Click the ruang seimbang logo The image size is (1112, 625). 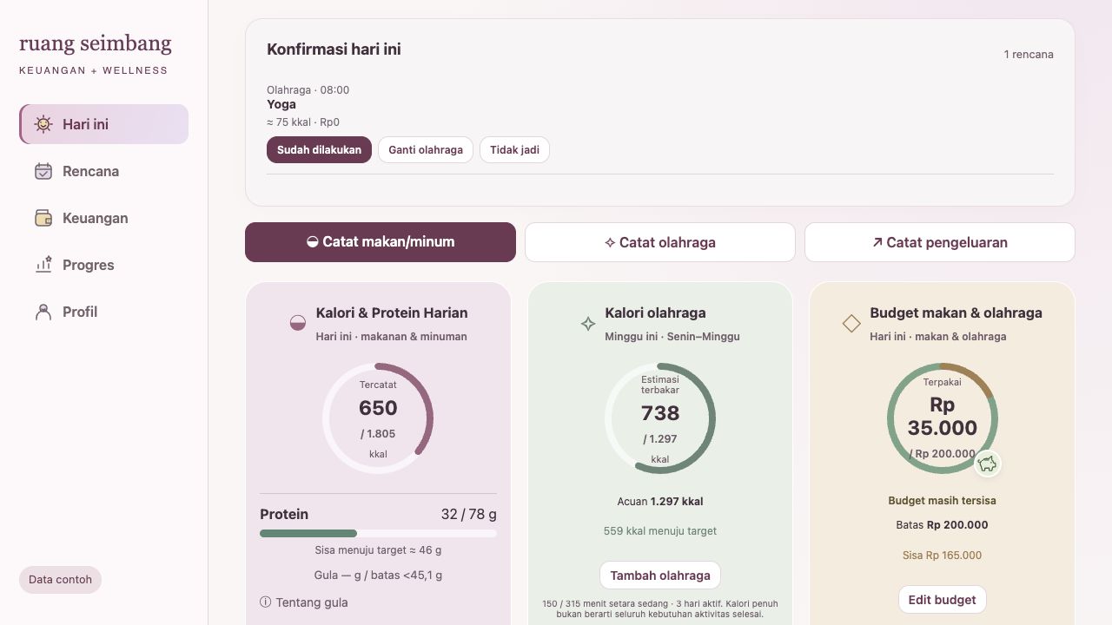point(96,43)
